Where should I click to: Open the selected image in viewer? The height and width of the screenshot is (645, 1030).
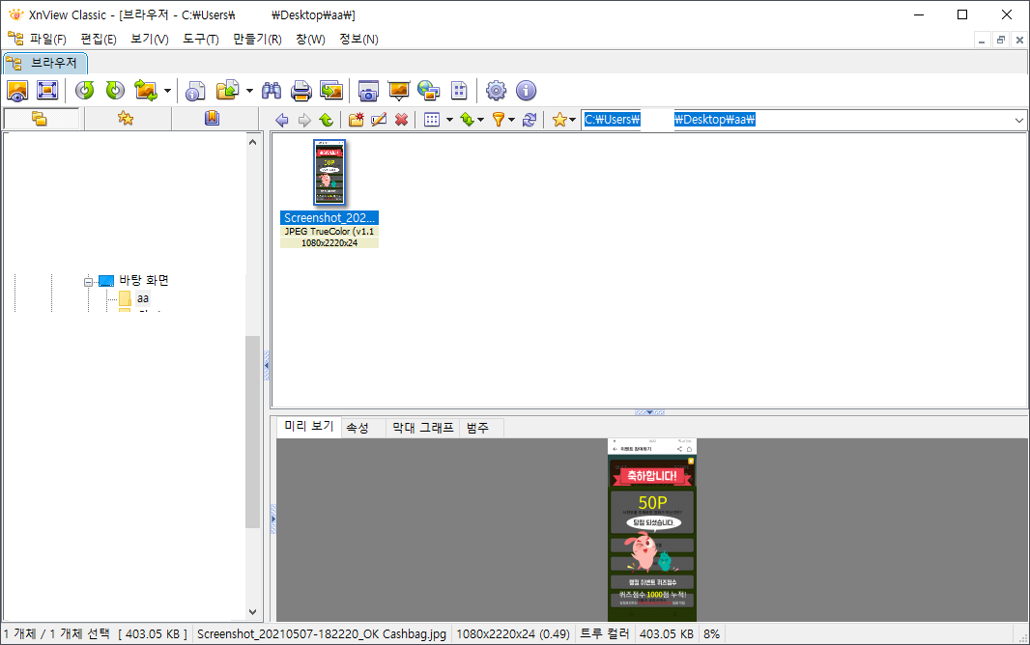pyautogui.click(x=17, y=91)
